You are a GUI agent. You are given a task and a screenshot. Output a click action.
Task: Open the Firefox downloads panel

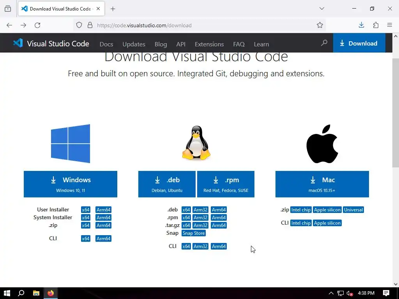(x=361, y=25)
